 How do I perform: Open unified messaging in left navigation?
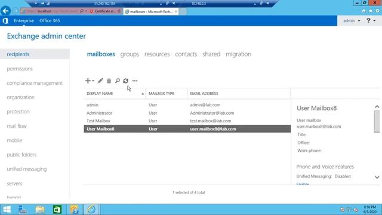(x=27, y=169)
